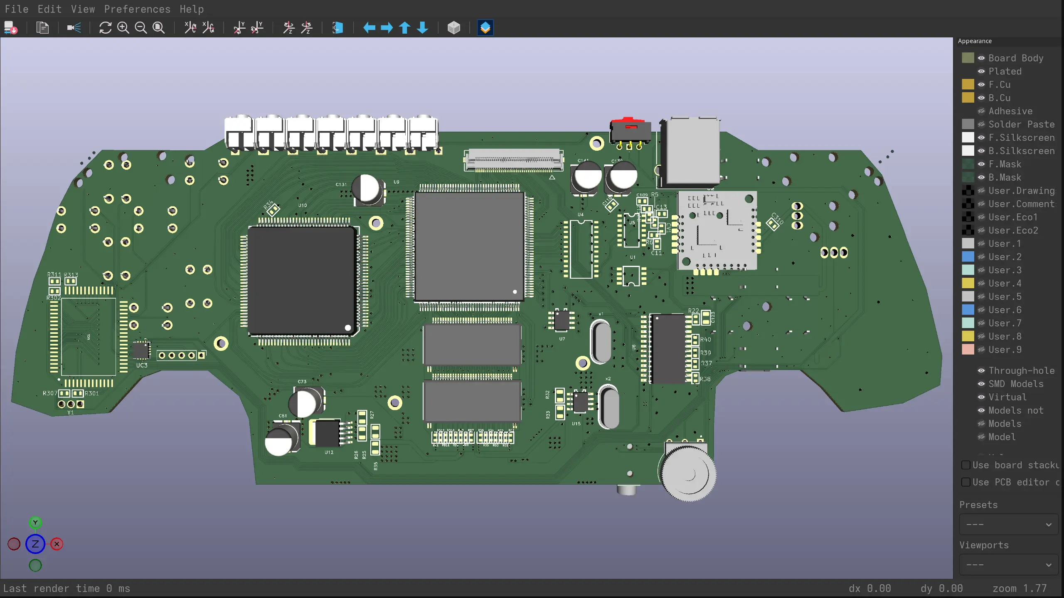The height and width of the screenshot is (598, 1064).
Task: Hide the F.Silkscreen layer
Action: tap(981, 137)
